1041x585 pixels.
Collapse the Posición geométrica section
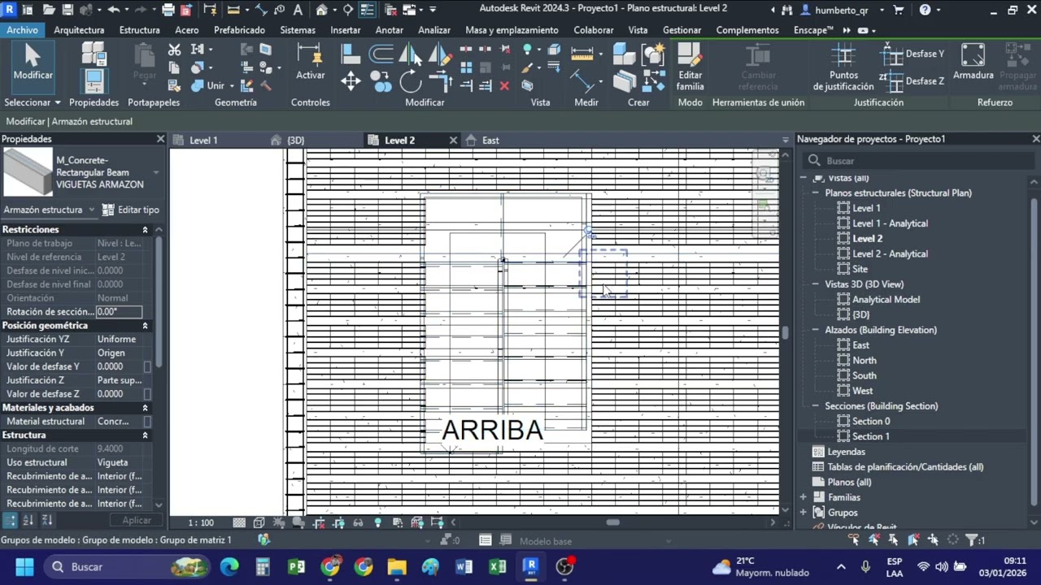pyautogui.click(x=145, y=326)
